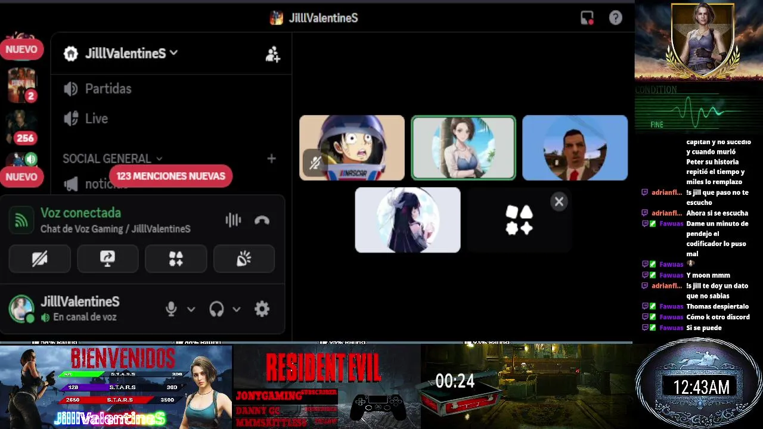Click chat message 'Cómo k otro discord'
Screen dimensions: 763x429
tap(718, 317)
